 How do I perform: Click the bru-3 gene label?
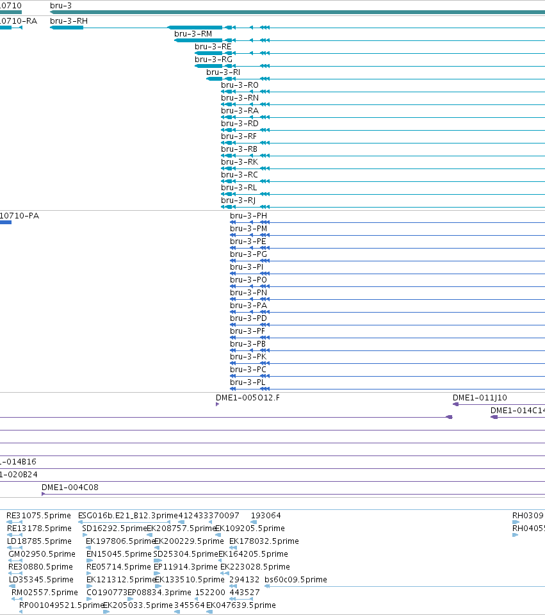click(61, 6)
